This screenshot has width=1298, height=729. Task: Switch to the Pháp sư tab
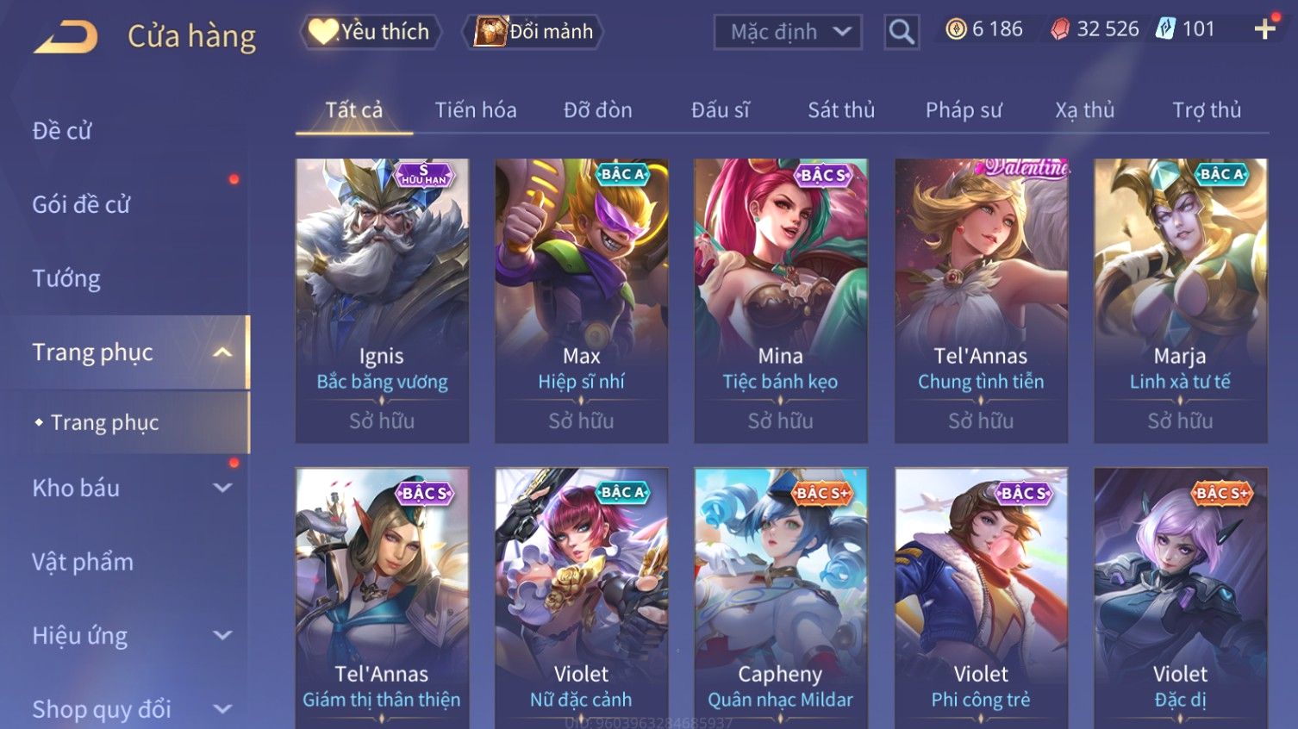click(964, 110)
